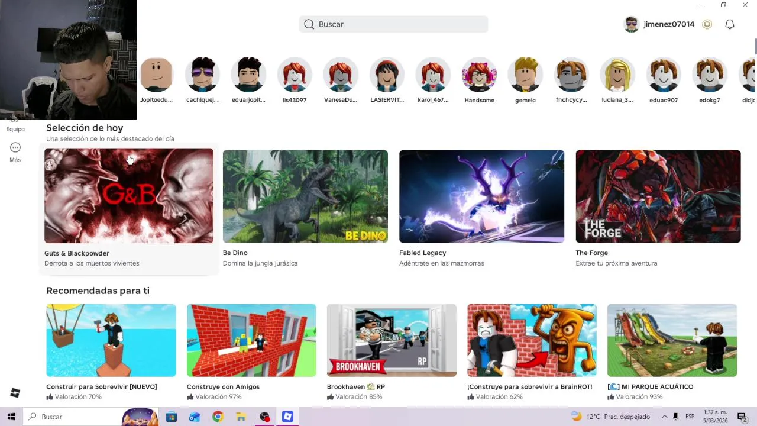Open the ESP language selector
This screenshot has width=757, height=426.
pos(690,417)
